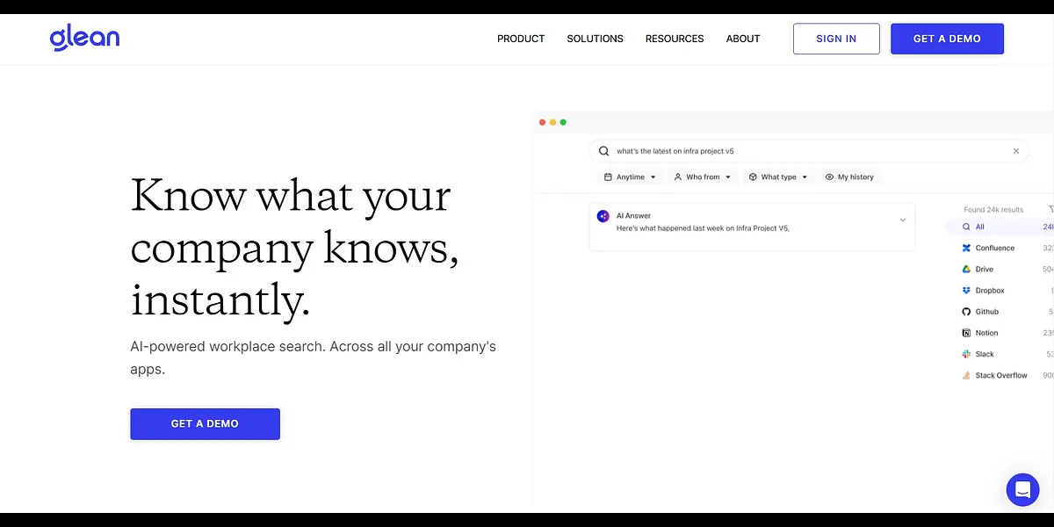Image resolution: width=1054 pixels, height=527 pixels.
Task: Click the Sign In button
Action: [x=836, y=39]
